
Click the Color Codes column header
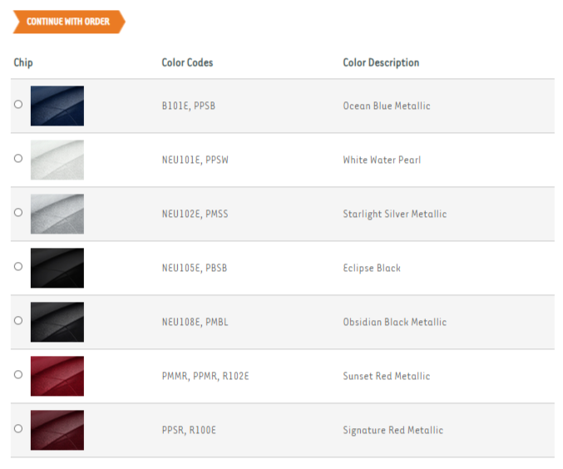[x=187, y=62]
